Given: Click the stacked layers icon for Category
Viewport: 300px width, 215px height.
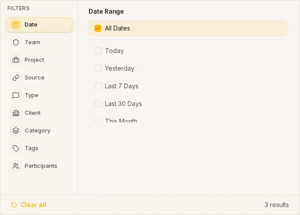Looking at the screenshot, I should [16, 131].
